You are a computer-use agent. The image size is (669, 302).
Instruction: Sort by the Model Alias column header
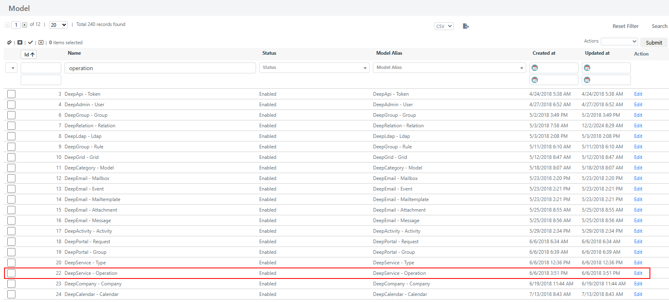coord(389,53)
